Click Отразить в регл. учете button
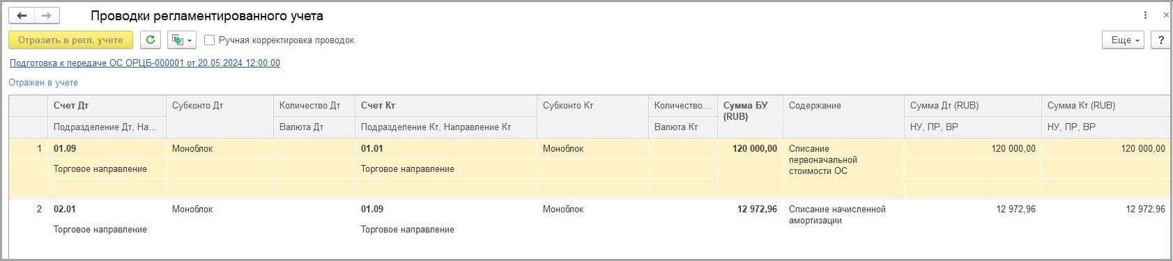The image size is (1173, 261). [x=70, y=40]
